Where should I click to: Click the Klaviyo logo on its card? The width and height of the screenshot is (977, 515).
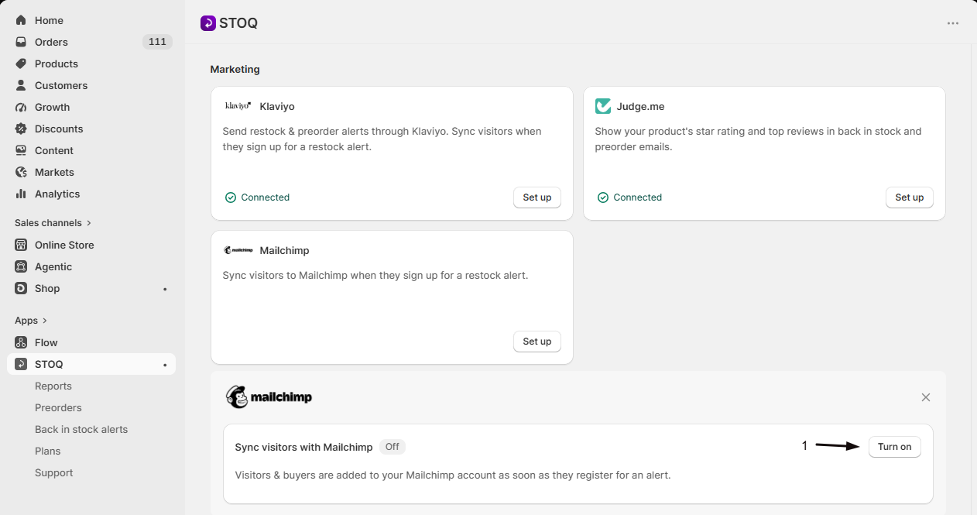point(238,106)
